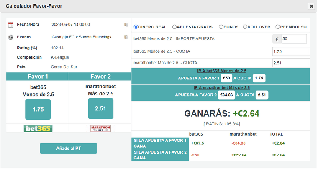Click the Favor 2 column header
Viewport: 318px width, 169px height.
point(100,77)
